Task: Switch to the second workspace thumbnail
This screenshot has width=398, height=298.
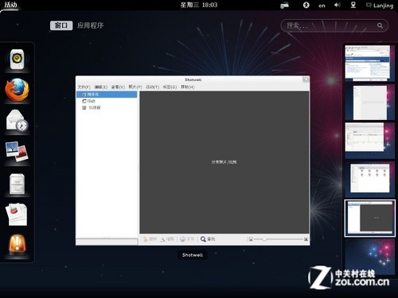Action: click(x=369, y=103)
